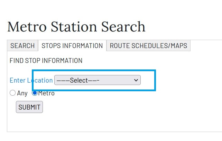Viewport: 222px width, 141px height.
Task: Click the word "Search" in the page title
Action: pyautogui.click(x=123, y=27)
